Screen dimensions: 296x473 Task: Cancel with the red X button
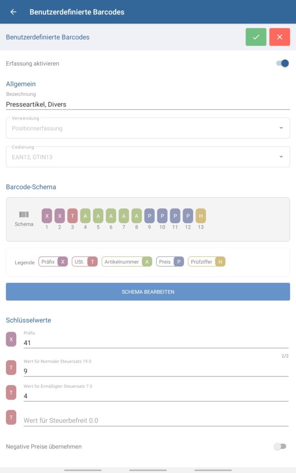pyautogui.click(x=279, y=37)
